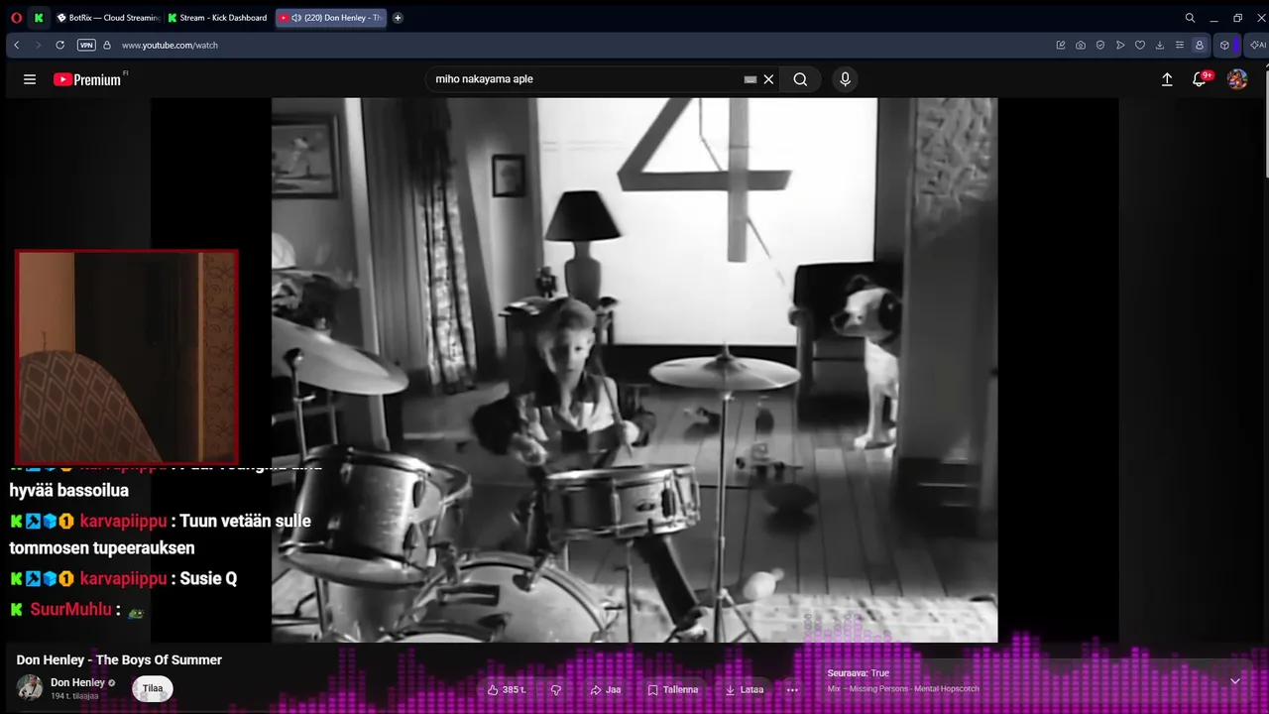Click chat username SuurMuhlu
This screenshot has width=1269, height=714.
pos(70,609)
